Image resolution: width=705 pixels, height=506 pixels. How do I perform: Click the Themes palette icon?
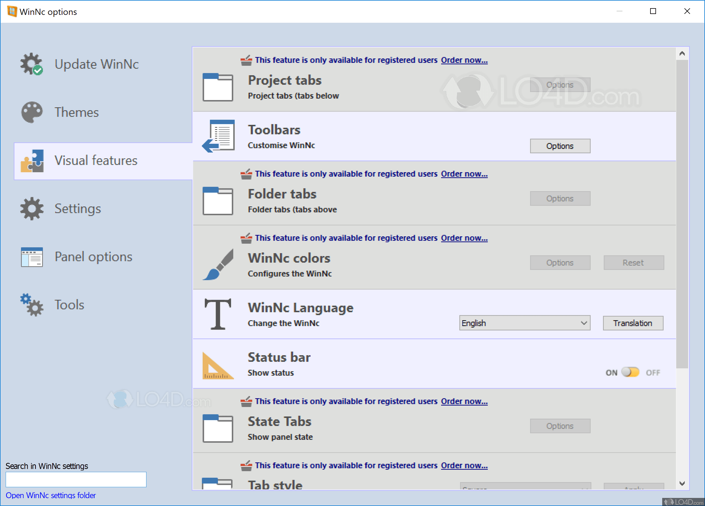coord(32,112)
